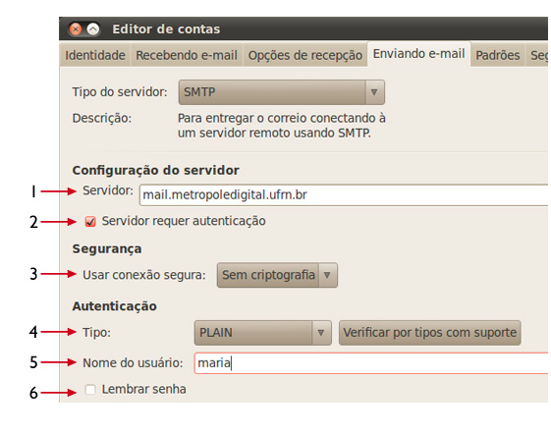
Task: Go to the Padrões tab
Action: (x=498, y=55)
